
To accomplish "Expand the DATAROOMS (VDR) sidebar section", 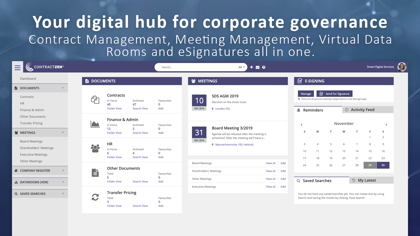I will (x=63, y=182).
